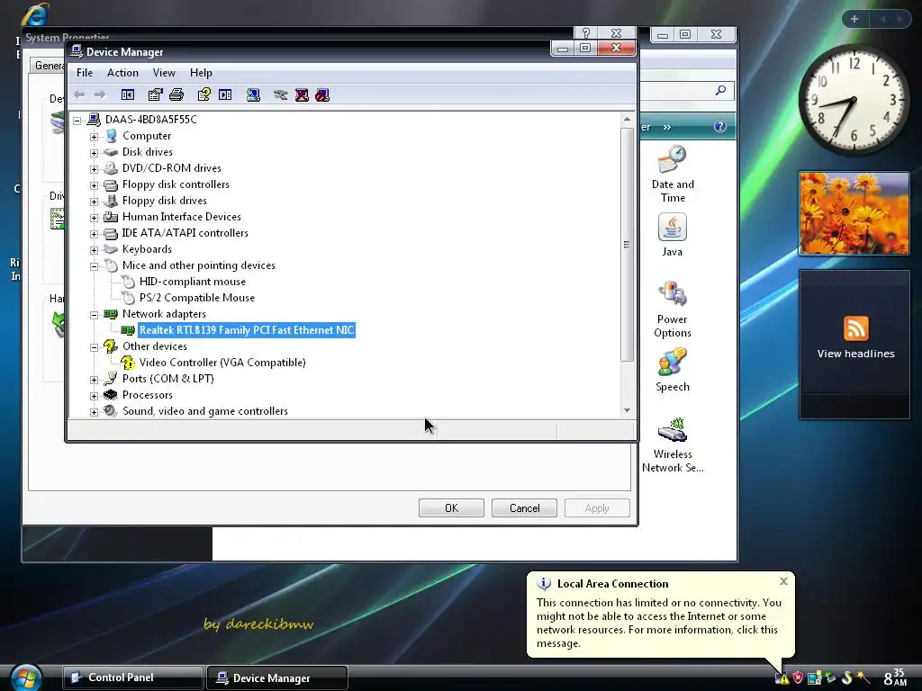Select Realtek RTL8139 Family PCI Fast Ethernet NIC

(247, 330)
